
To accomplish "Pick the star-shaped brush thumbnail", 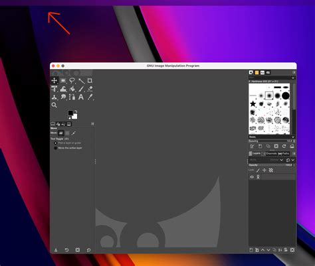I will 253,103.
